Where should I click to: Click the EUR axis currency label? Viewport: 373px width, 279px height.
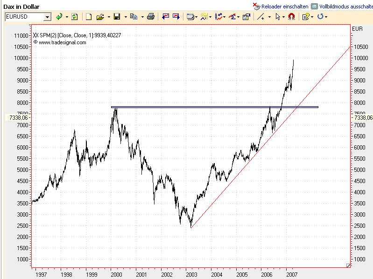pos(357,29)
